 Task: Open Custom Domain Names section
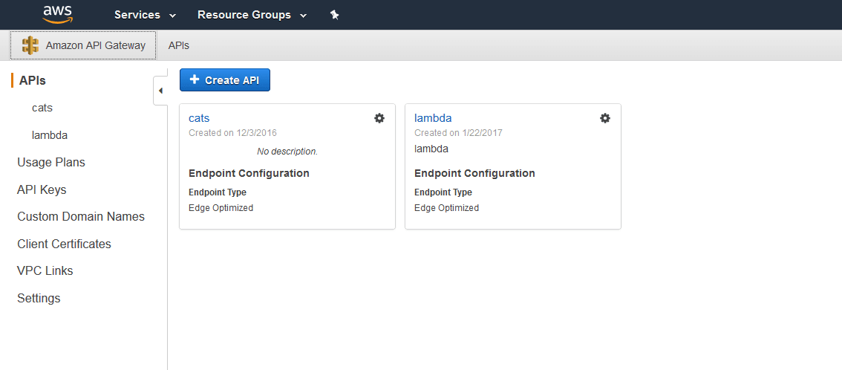pos(81,217)
